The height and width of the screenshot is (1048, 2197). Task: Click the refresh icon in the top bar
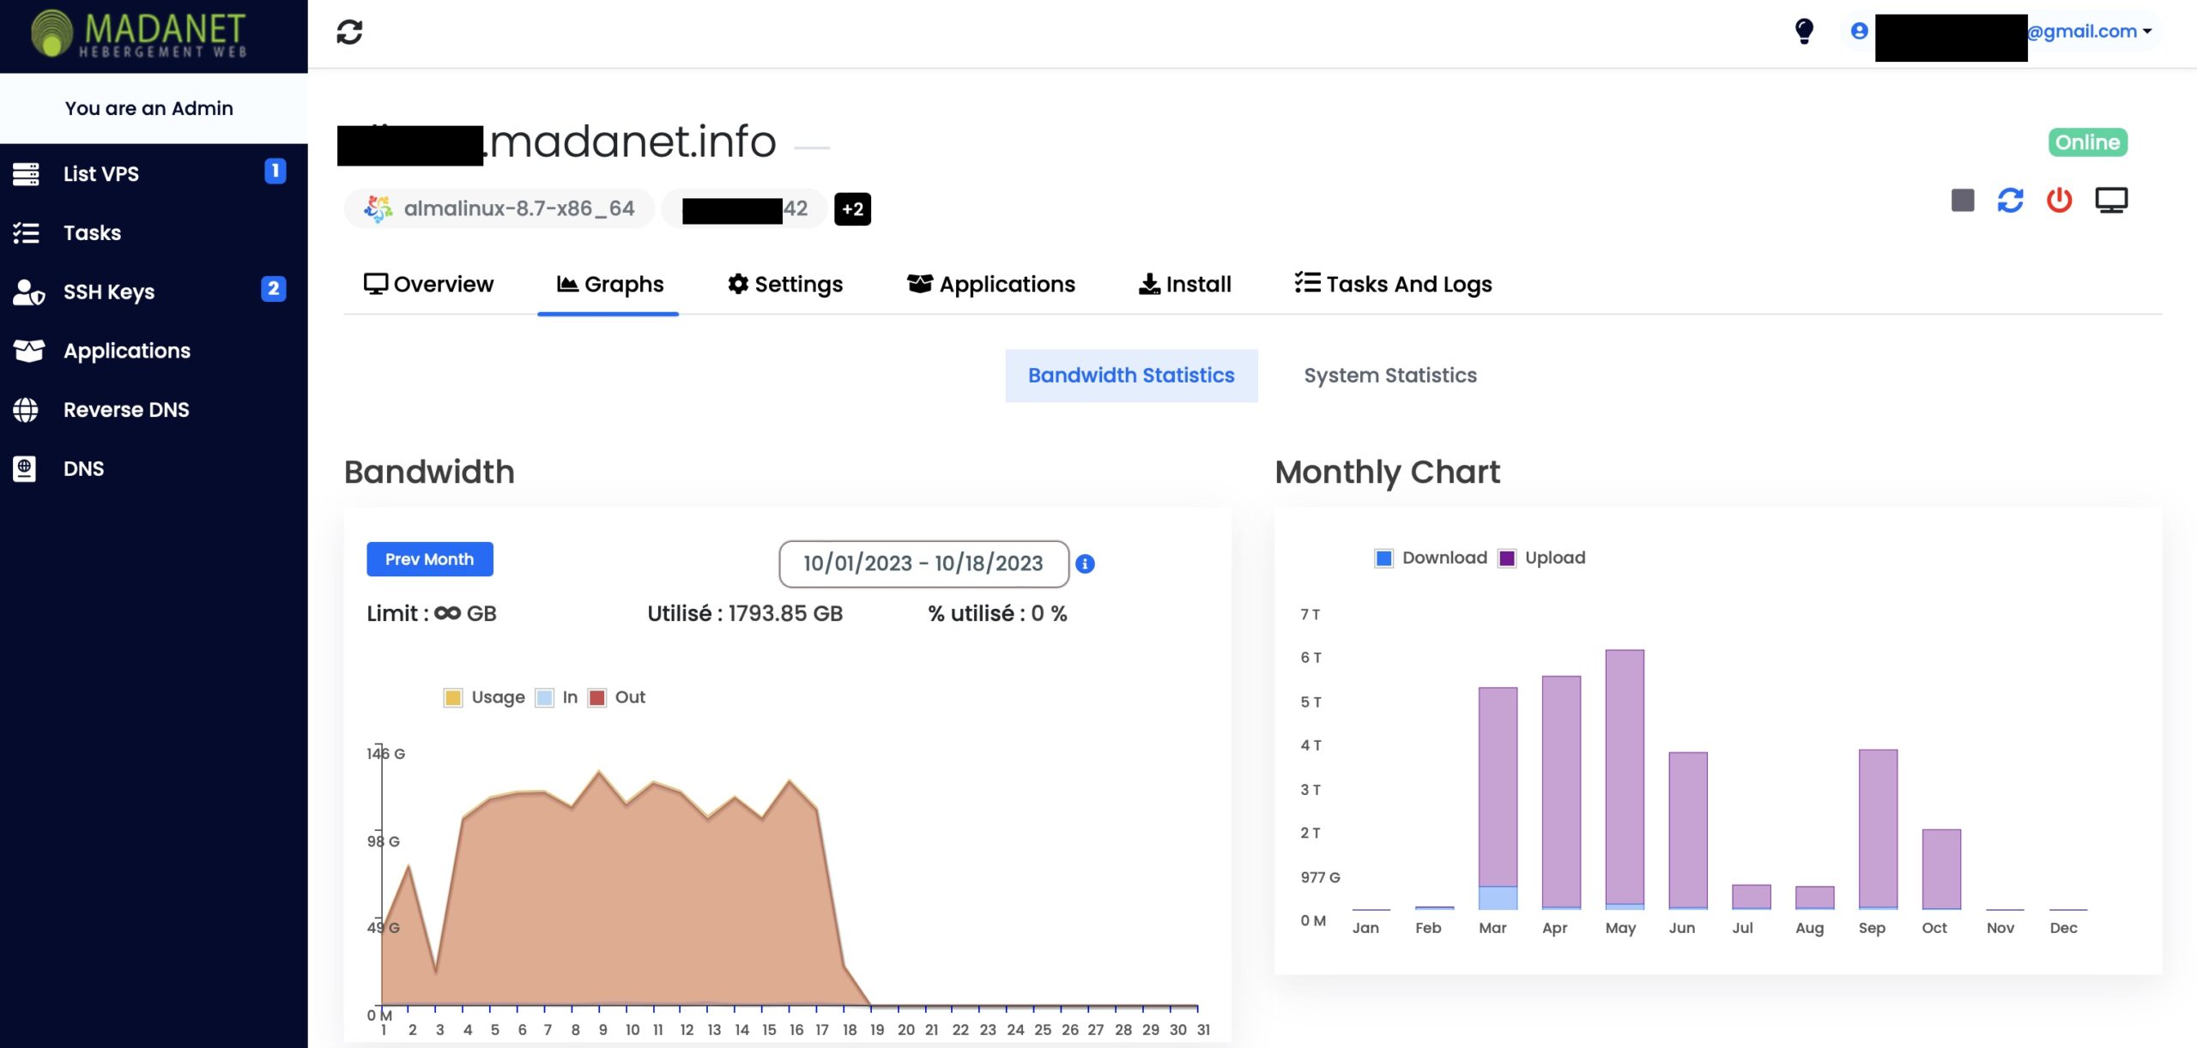coord(349,32)
